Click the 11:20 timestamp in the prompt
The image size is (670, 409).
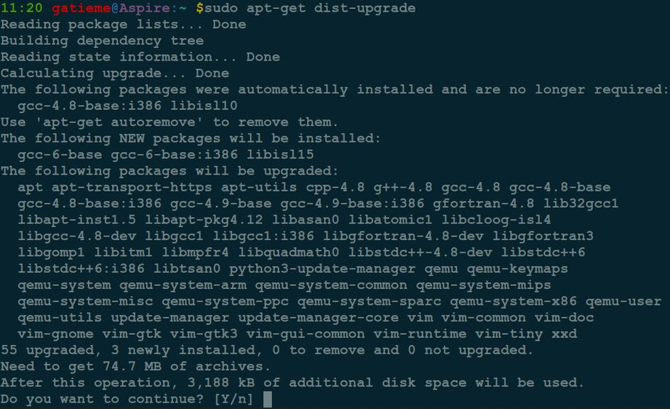click(x=22, y=8)
